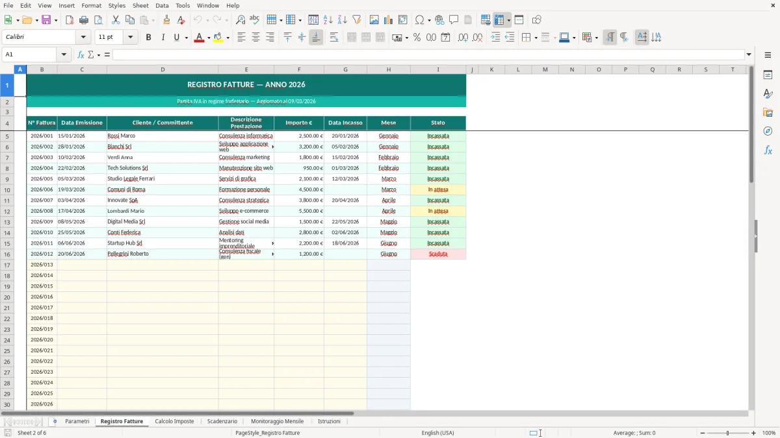Toggle Freeze Rows and Columns

pos(499,20)
